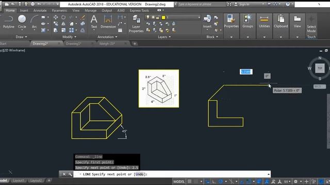The width and height of the screenshot is (330, 185).
Task: Open the Annotate ribbon tab
Action: point(40,10)
